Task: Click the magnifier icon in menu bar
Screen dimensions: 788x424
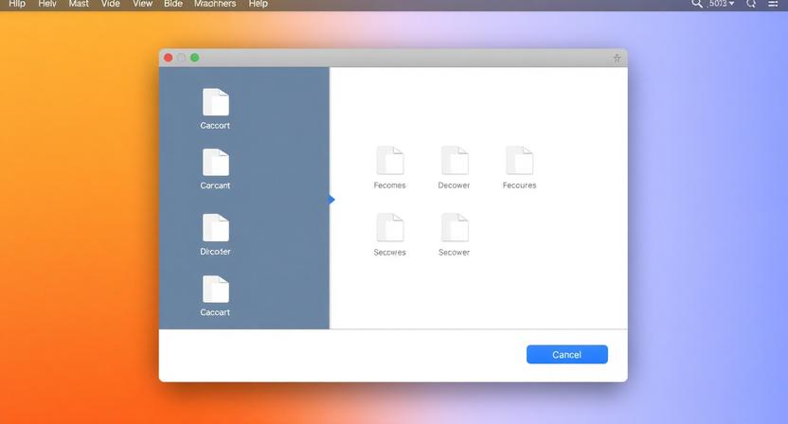Action: 697,4
